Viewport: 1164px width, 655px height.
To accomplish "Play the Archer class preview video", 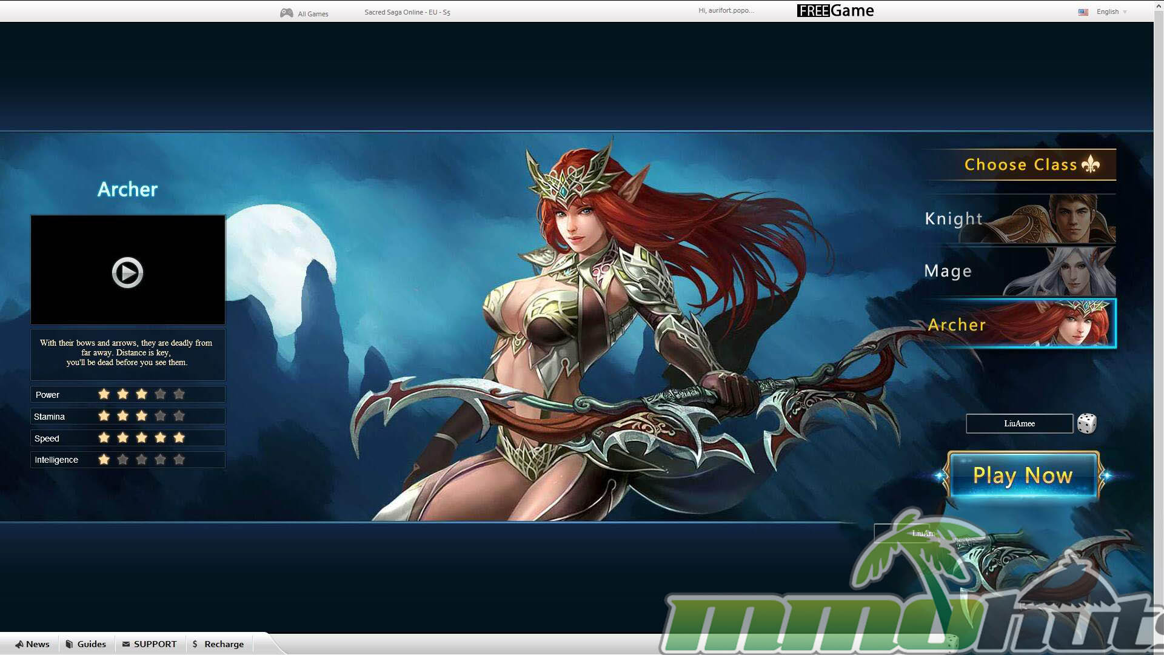I will [x=127, y=272].
